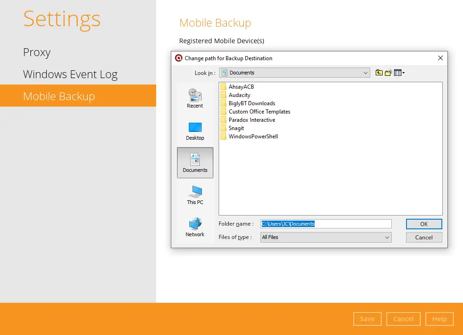The height and width of the screenshot is (335, 463).
Task: Browse the Network location
Action: 195,227
